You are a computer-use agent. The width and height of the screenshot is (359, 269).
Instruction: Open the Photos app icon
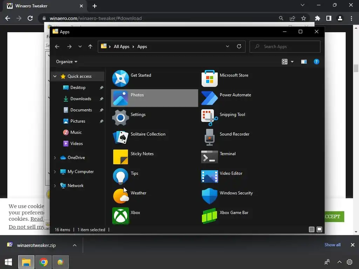[x=121, y=98]
